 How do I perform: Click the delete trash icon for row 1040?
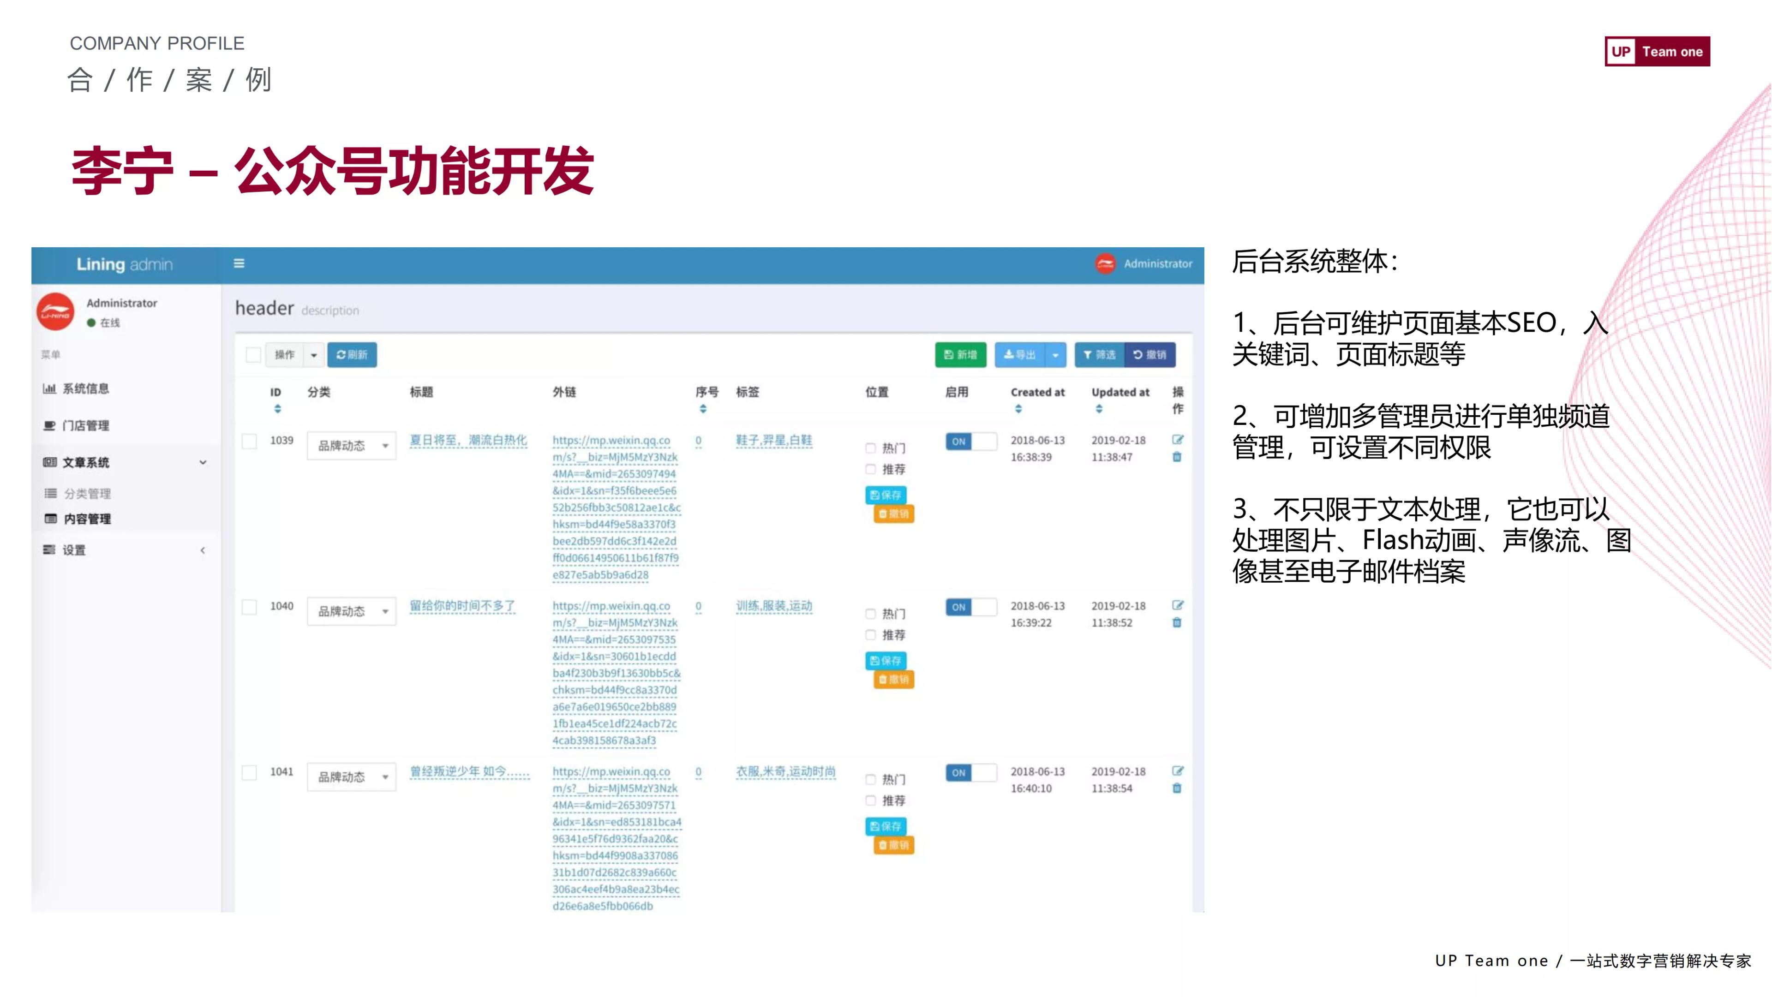tap(1177, 623)
